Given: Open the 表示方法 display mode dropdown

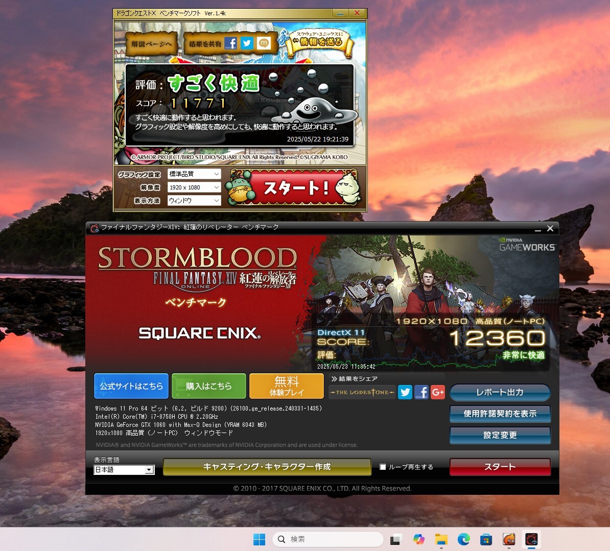Looking at the screenshot, I should (194, 200).
